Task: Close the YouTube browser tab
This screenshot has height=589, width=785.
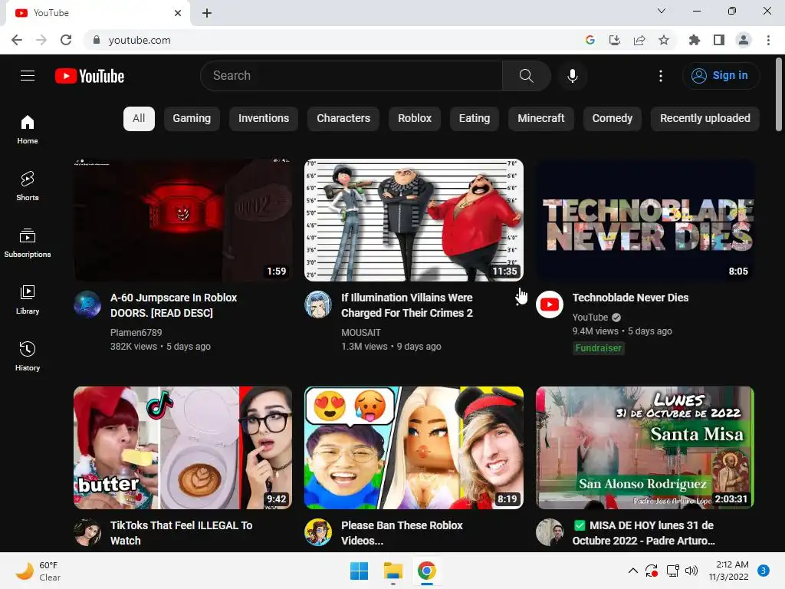Action: [178, 13]
